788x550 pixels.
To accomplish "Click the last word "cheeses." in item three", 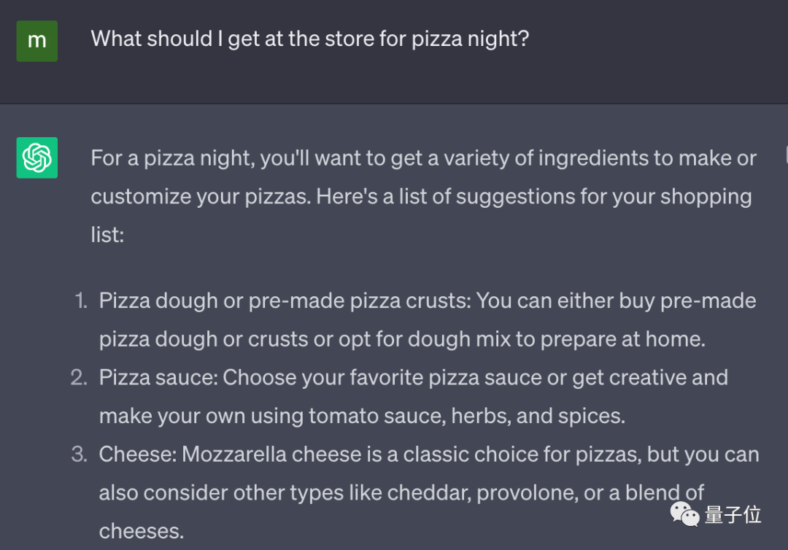I will point(141,531).
